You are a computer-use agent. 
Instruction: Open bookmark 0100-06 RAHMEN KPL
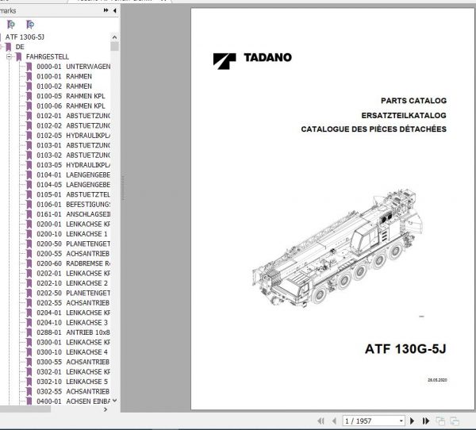tap(71, 106)
